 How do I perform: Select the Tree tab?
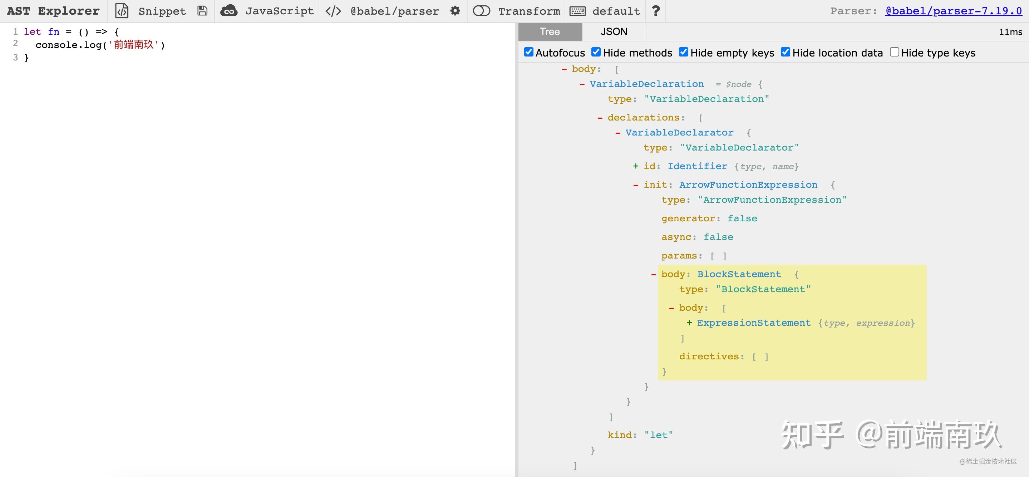click(x=550, y=31)
